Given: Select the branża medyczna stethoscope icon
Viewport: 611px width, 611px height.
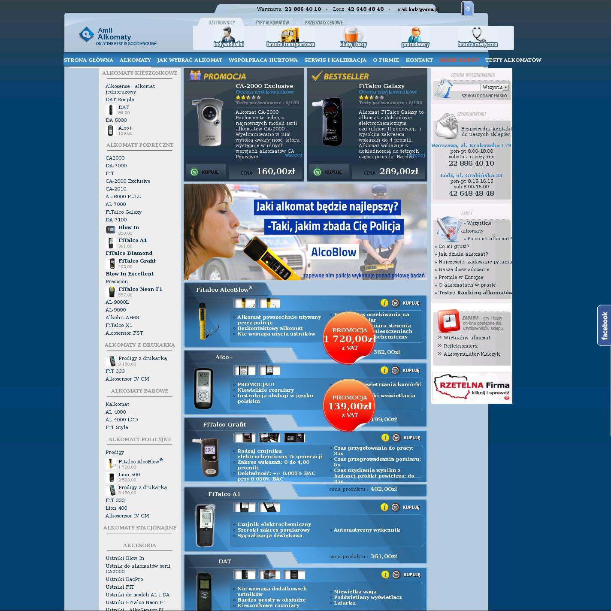Looking at the screenshot, I should click(x=477, y=37).
